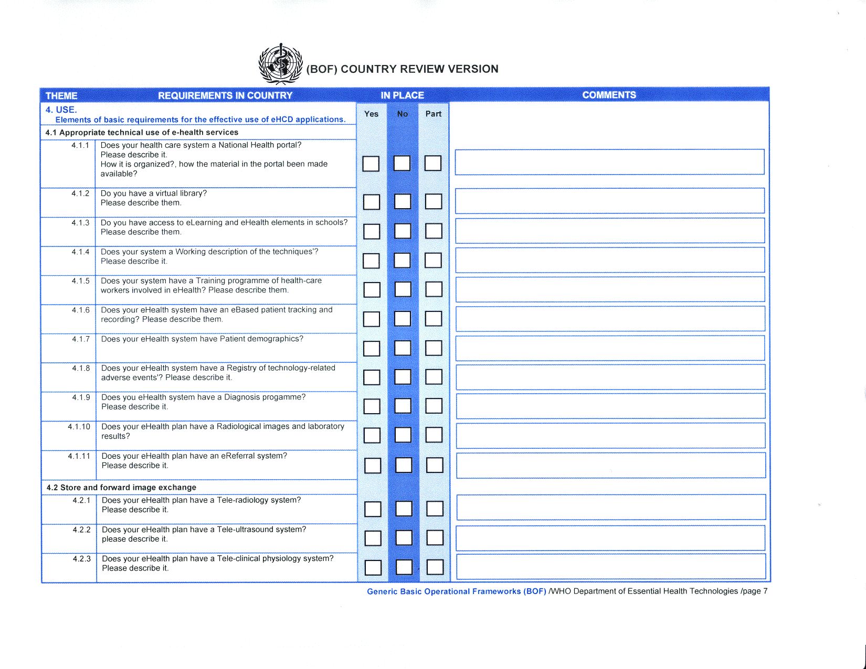Check No for 4.2.3 Tele-clinical physiology
The width and height of the screenshot is (866, 669).
(x=404, y=567)
